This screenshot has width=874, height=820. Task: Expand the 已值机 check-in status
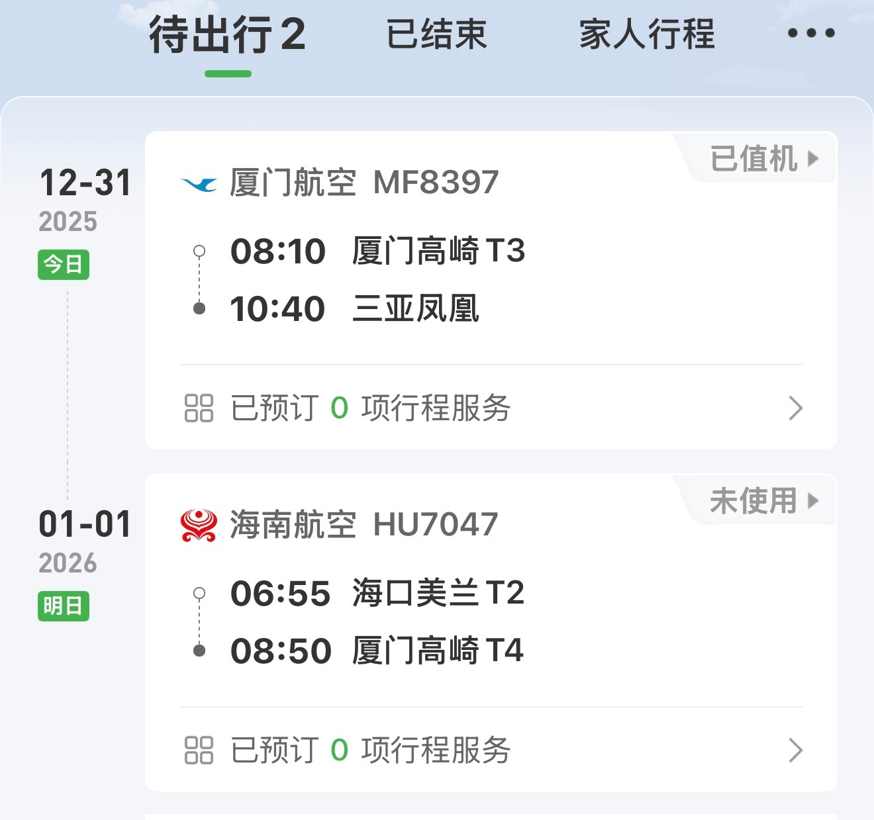point(753,159)
